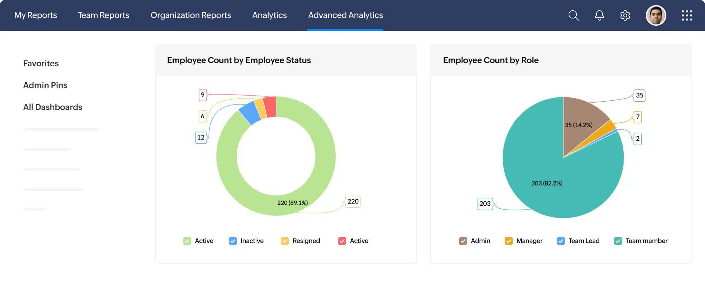Toggle the Resigned legend checkbox
705x288 pixels.
click(285, 241)
